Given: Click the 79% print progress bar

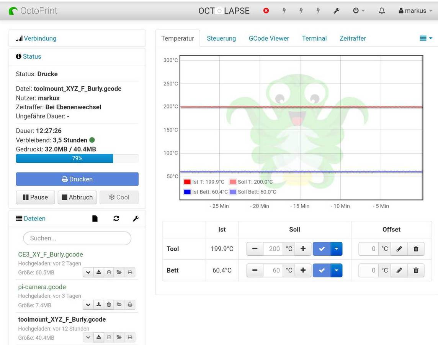Looking at the screenshot, I should pyautogui.click(x=77, y=158).
